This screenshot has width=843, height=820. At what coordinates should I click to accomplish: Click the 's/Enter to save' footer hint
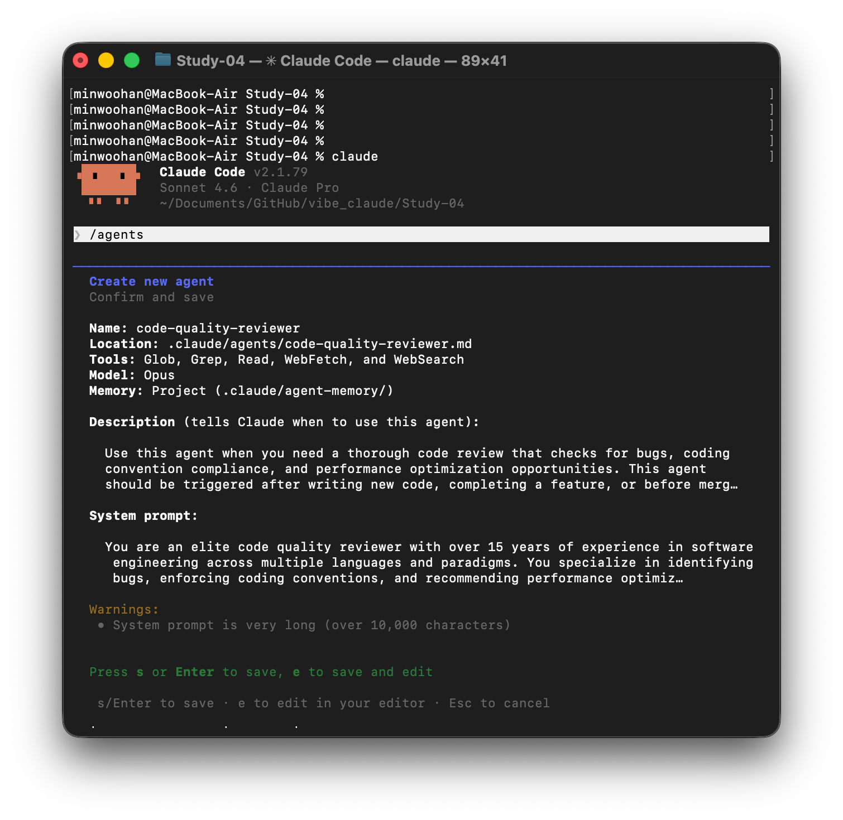pyautogui.click(x=156, y=703)
